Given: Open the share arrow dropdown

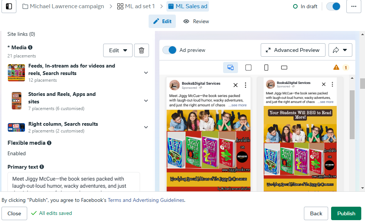Looking at the screenshot, I should click(x=340, y=50).
